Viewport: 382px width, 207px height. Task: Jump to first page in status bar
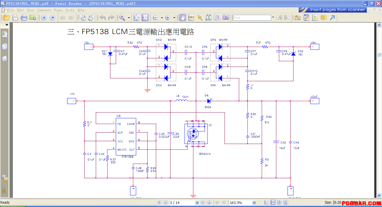click(x=159, y=203)
